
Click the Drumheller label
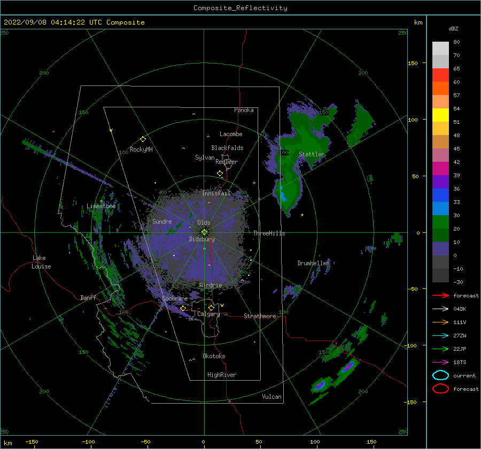pyautogui.click(x=313, y=263)
